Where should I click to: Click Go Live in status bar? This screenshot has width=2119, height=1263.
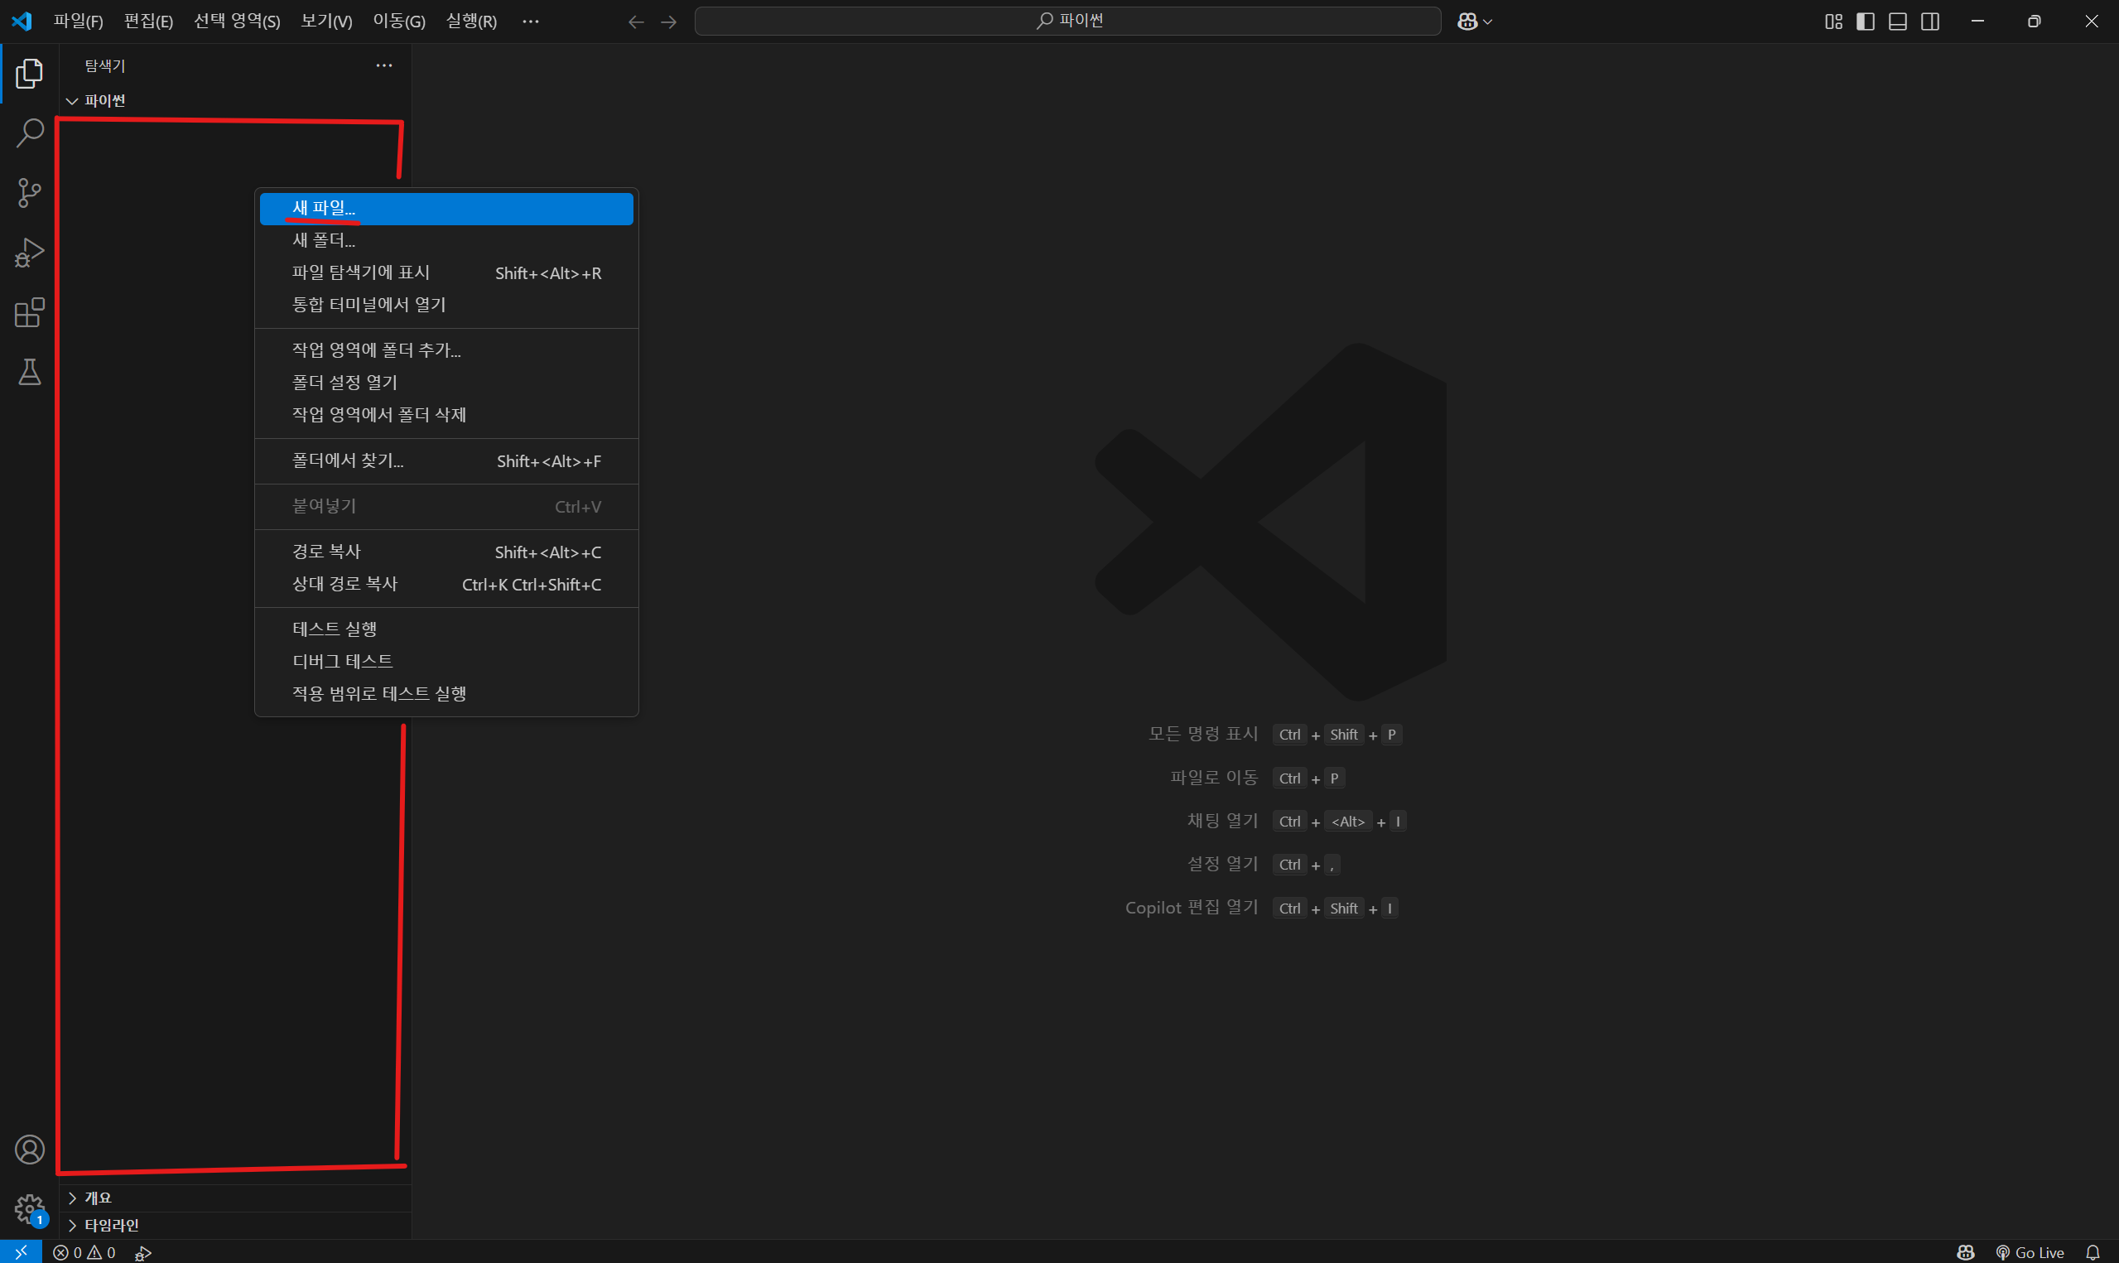tap(2030, 1253)
